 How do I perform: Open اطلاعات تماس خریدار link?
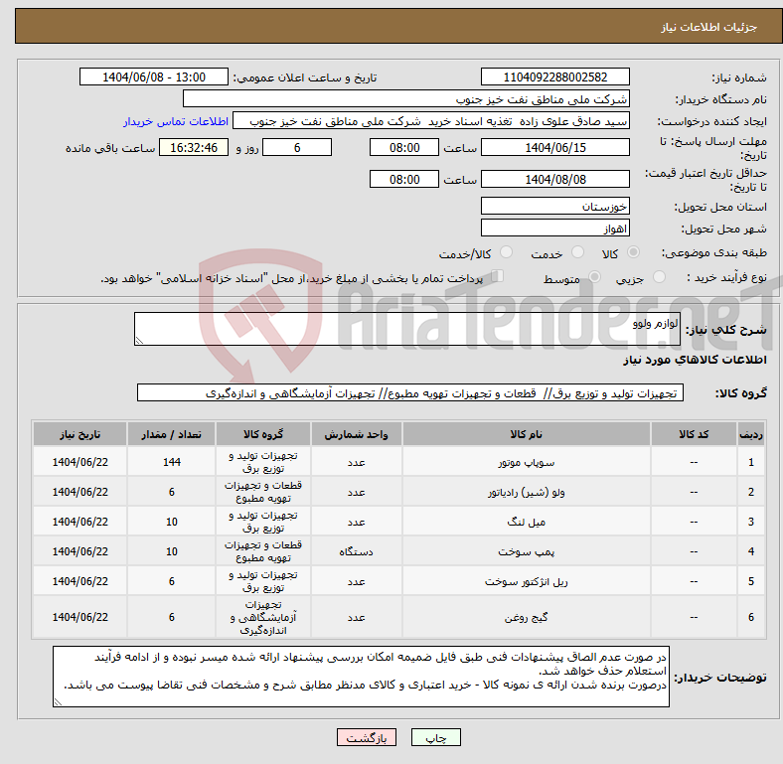click(x=176, y=121)
